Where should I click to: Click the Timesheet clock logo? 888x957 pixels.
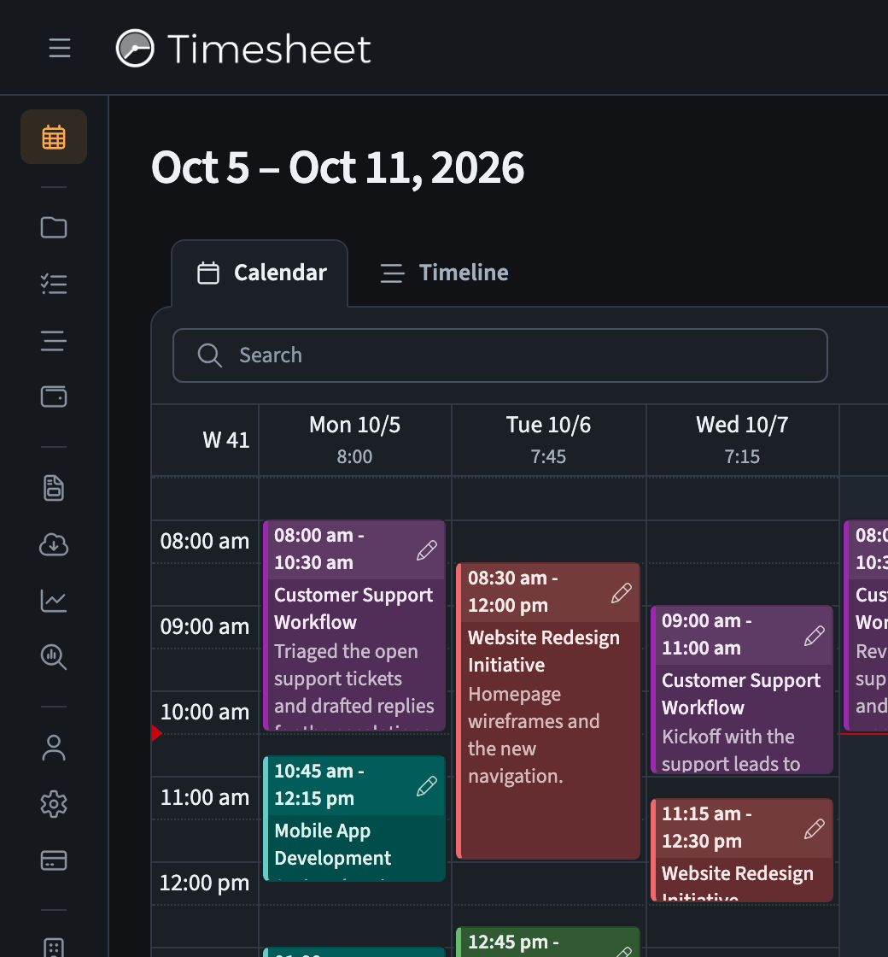pos(135,48)
